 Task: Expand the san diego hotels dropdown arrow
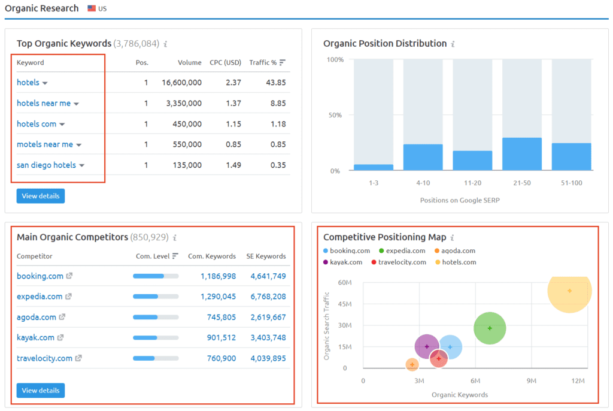click(x=81, y=165)
